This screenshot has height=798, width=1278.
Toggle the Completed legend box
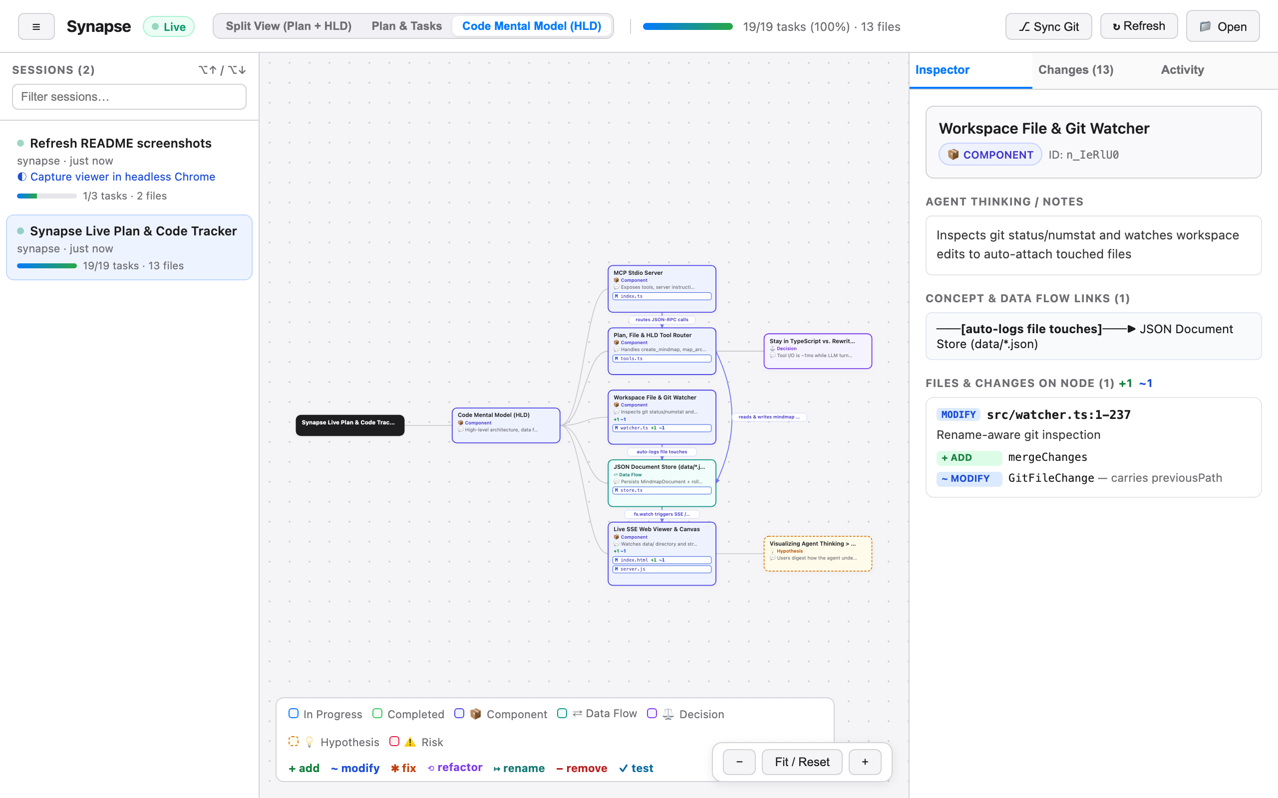pos(377,714)
